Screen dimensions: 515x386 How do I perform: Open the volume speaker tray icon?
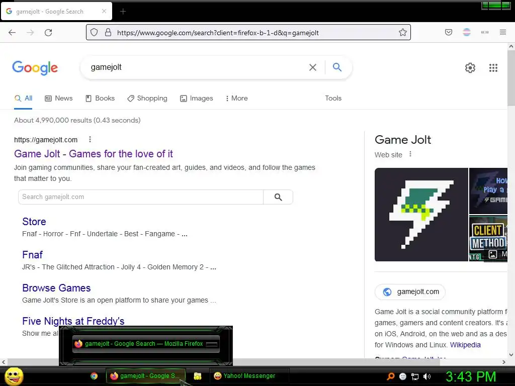pos(427,376)
